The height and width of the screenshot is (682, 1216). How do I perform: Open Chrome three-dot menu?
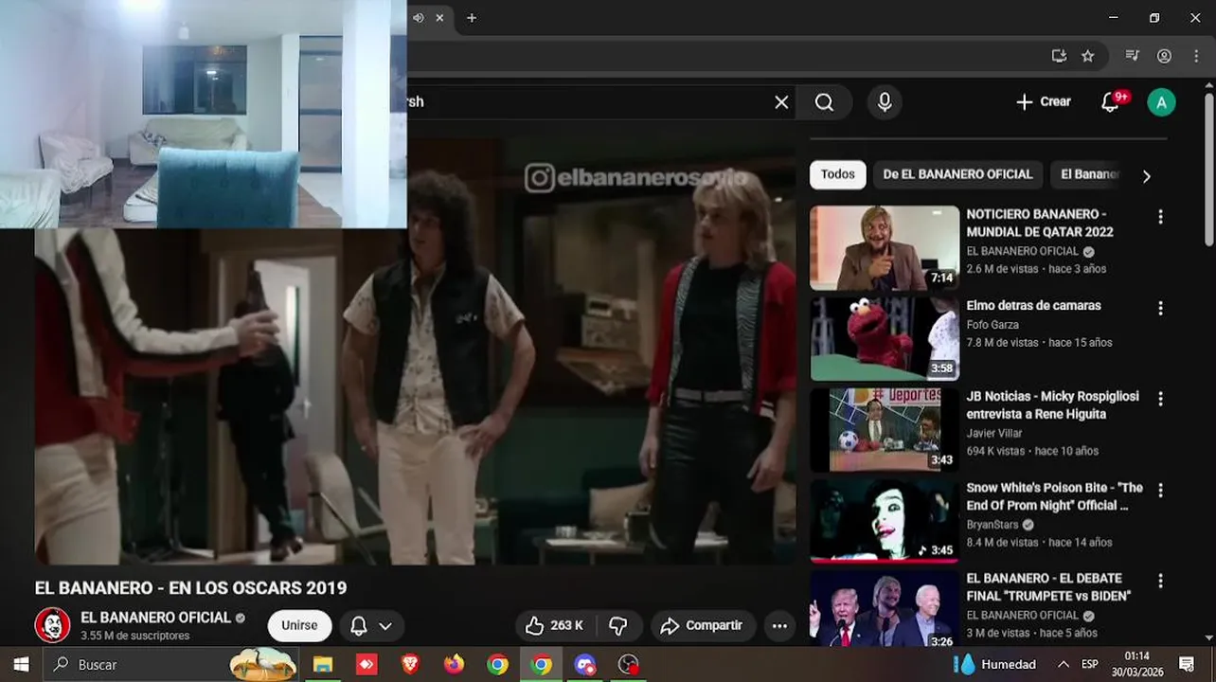click(x=1196, y=56)
